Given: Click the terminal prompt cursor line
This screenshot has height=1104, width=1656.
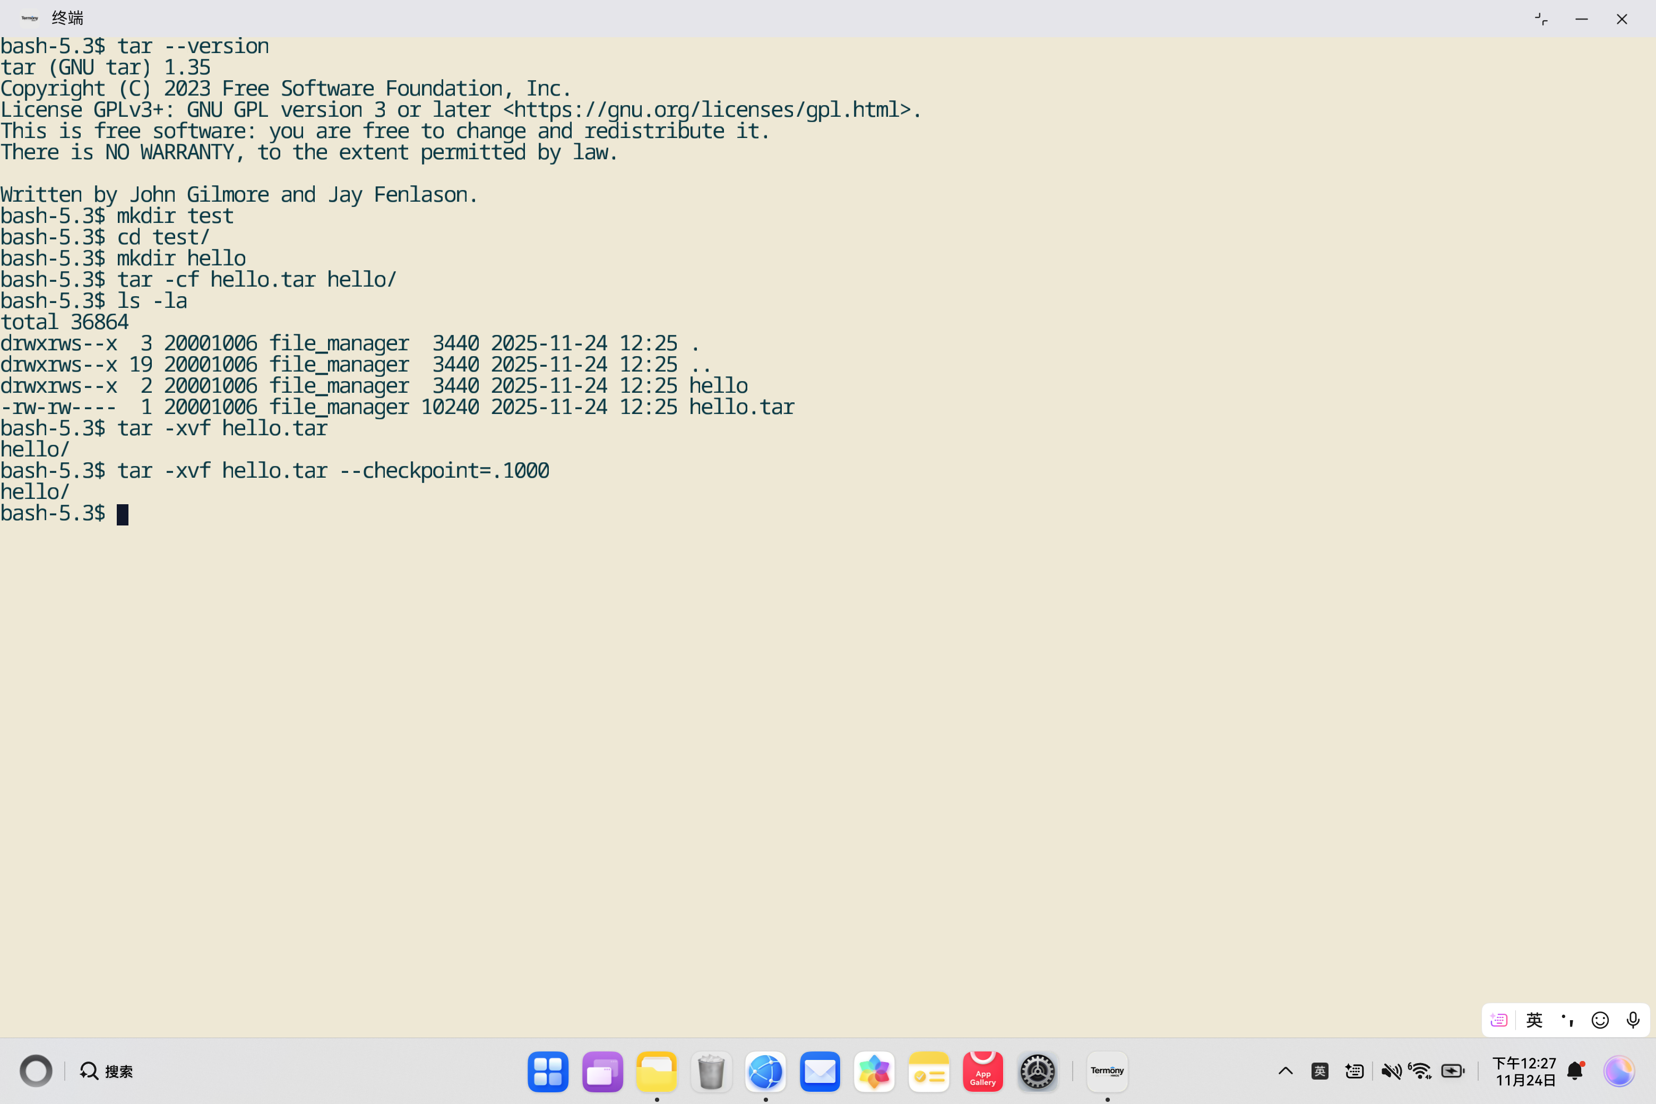Looking at the screenshot, I should click(x=123, y=514).
